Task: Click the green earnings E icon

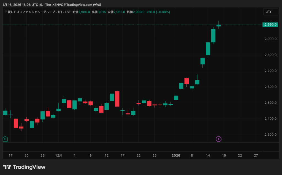Action: (x=5, y=139)
